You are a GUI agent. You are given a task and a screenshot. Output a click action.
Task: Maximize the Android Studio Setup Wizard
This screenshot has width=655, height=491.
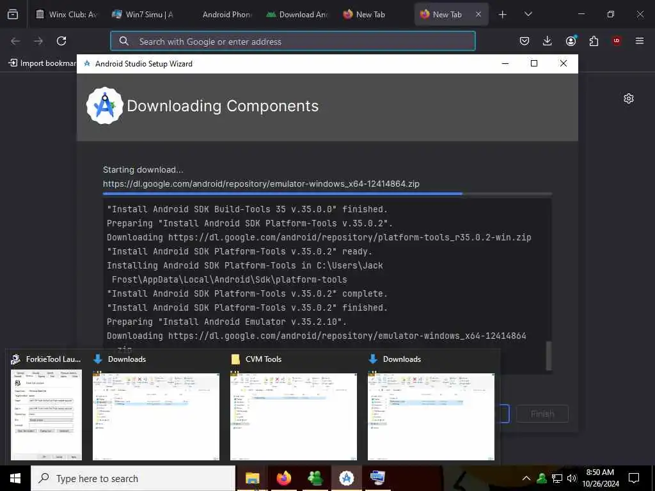pos(534,63)
